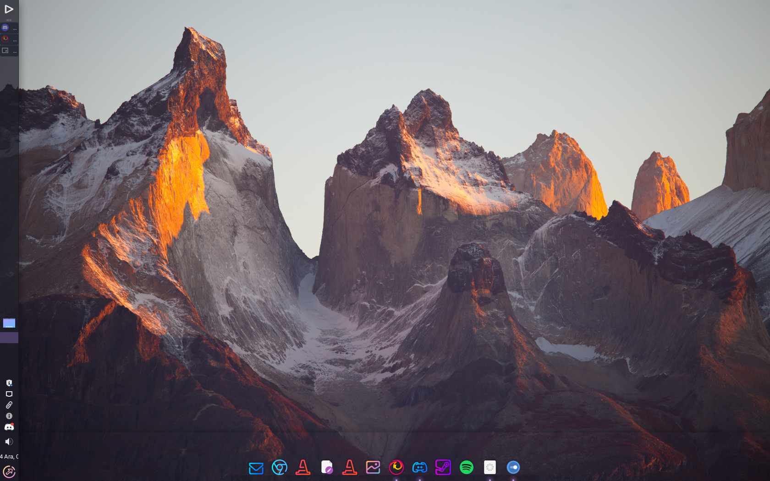Open the VLC cone right of Chrome
This screenshot has width=770, height=481.
click(x=303, y=467)
